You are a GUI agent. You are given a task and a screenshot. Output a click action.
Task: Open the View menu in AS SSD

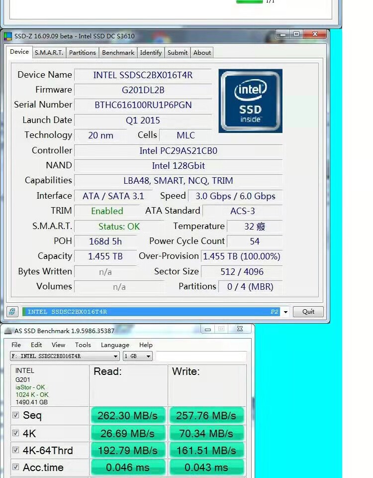click(x=58, y=345)
